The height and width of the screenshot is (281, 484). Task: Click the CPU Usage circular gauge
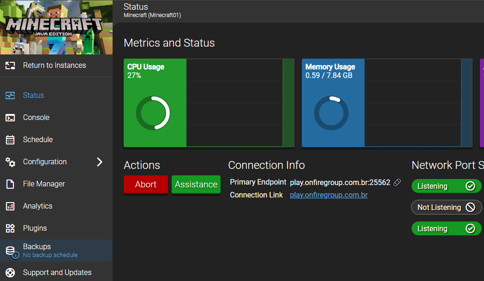coord(153,113)
